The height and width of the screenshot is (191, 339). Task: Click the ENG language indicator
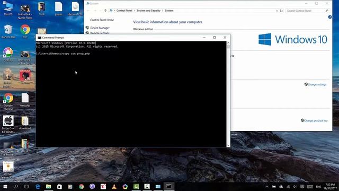point(318,187)
